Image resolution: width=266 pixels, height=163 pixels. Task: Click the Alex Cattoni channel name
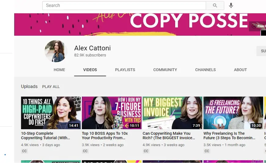92,48
